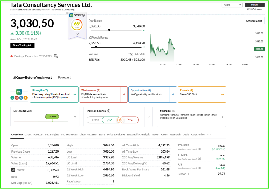Viewport: 269px width, 189px height.
Task: Click the MC Essentials 71% Pass gauge
Action: click(x=52, y=116)
